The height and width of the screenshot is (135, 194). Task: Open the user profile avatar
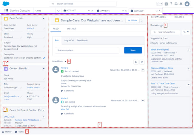pyautogui.click(x=187, y=4)
